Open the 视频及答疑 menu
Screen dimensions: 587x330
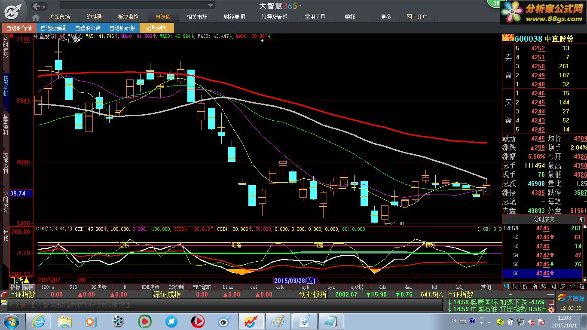point(274,17)
